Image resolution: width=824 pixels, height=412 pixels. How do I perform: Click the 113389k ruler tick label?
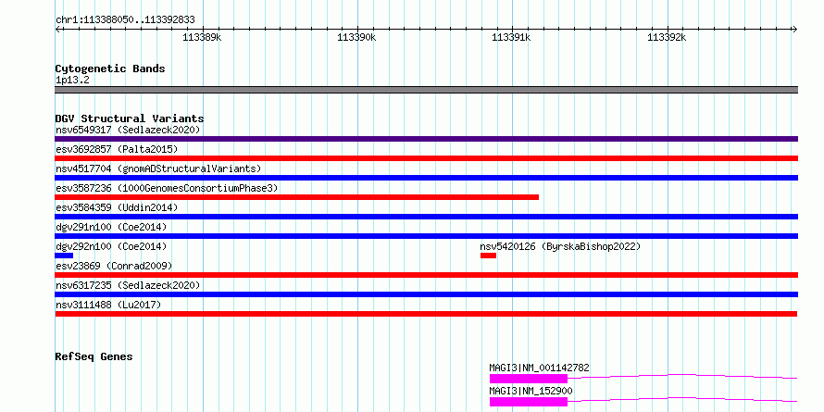(202, 37)
